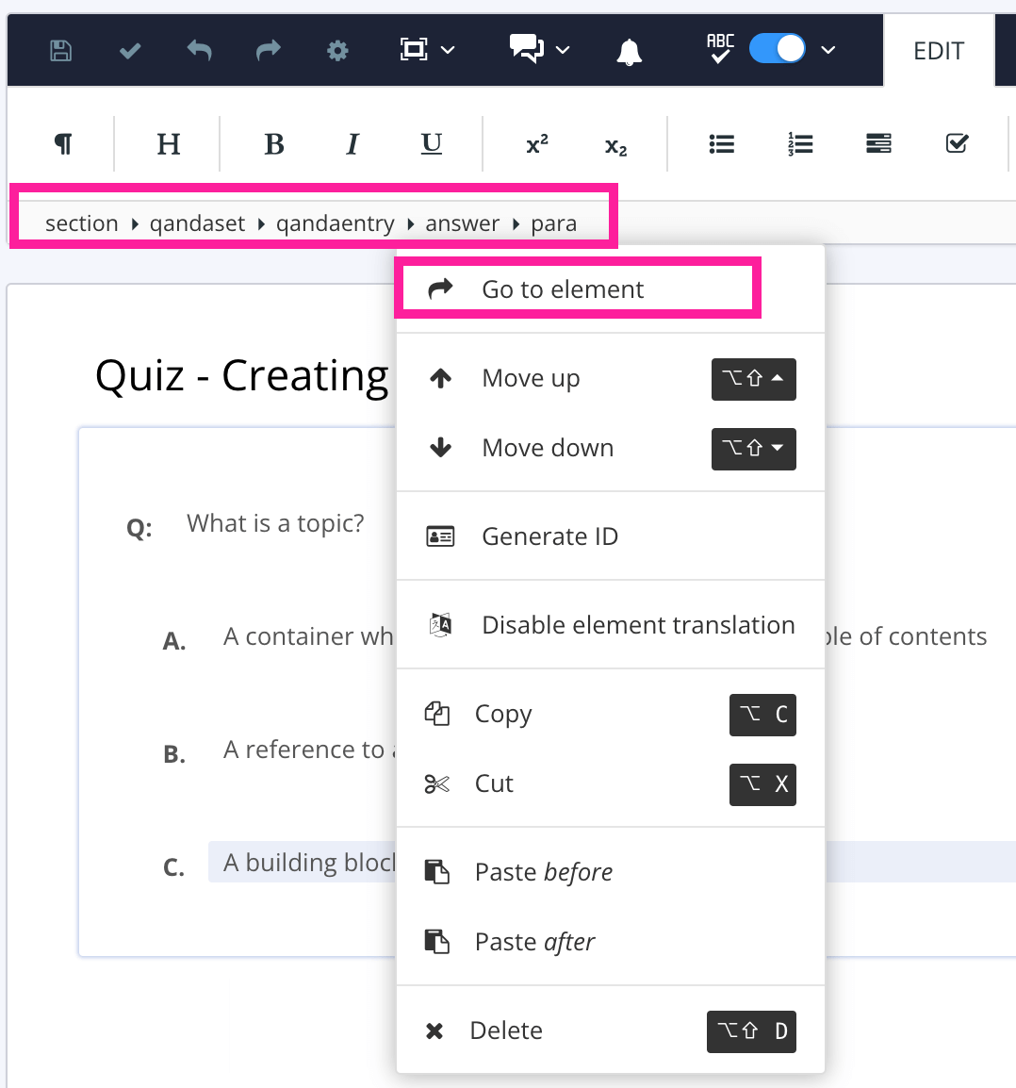Click the Heading icon
Image resolution: width=1016 pixels, height=1088 pixels.
click(167, 143)
